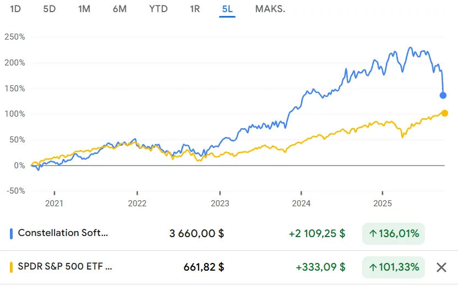Click the 0% y-axis label
Viewport: 459px width, 291px height.
20,166
